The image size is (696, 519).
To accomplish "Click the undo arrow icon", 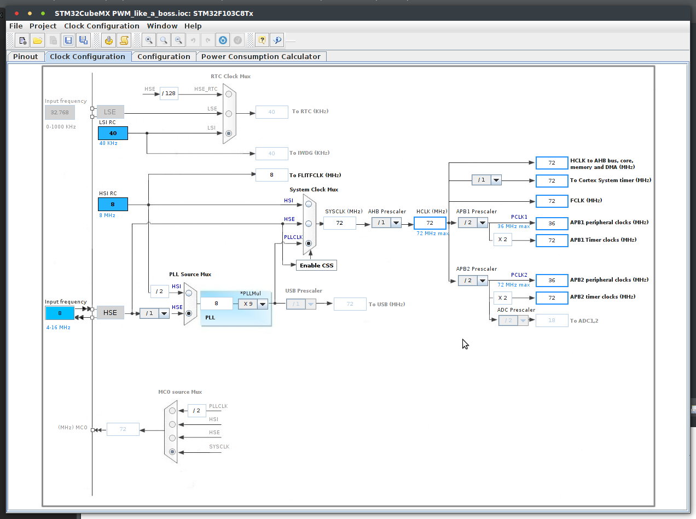I will (x=193, y=40).
